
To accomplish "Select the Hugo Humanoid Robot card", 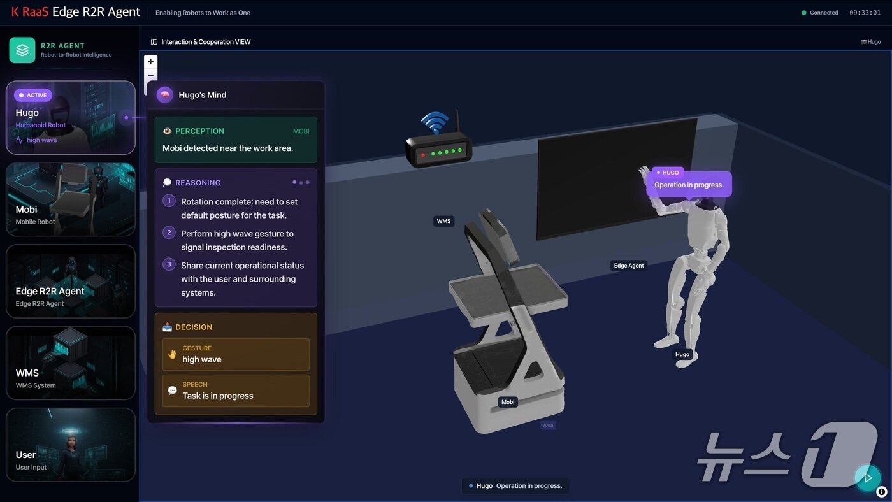I will click(71, 118).
